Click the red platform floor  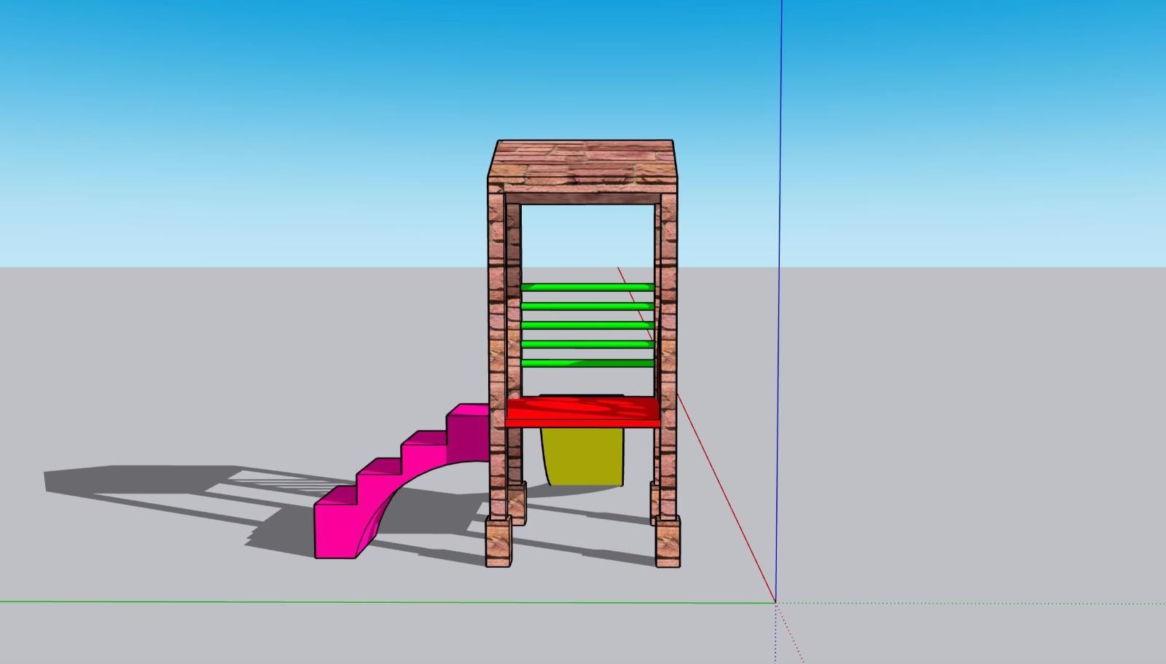pyautogui.click(x=583, y=412)
